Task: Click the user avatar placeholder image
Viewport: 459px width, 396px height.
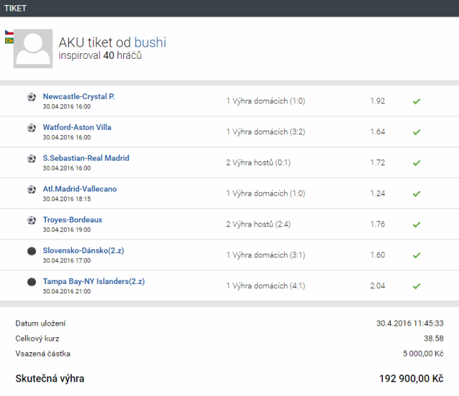Action: coord(33,48)
